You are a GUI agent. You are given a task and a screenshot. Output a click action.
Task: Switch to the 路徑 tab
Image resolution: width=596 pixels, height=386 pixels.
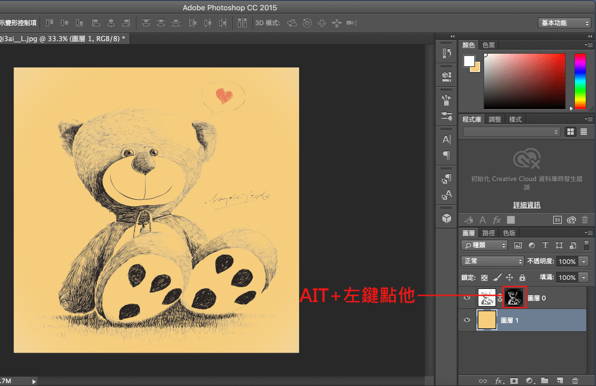point(489,233)
